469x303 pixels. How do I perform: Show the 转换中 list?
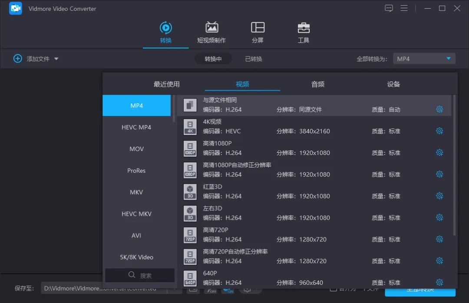[x=213, y=59]
